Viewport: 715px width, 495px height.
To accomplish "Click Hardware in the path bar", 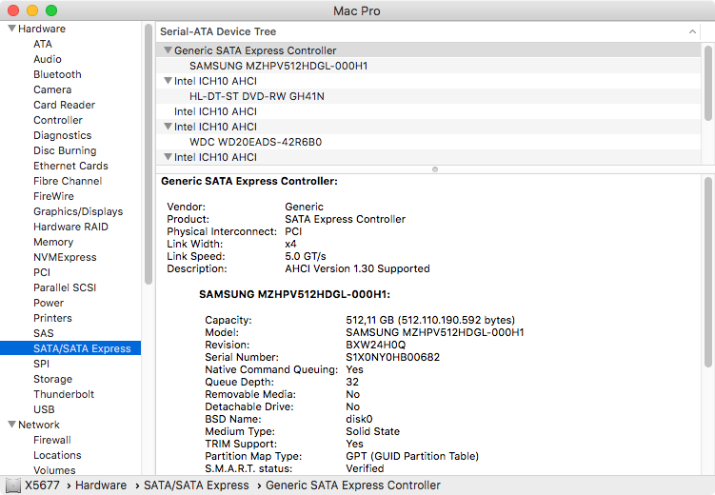I will click(101, 485).
